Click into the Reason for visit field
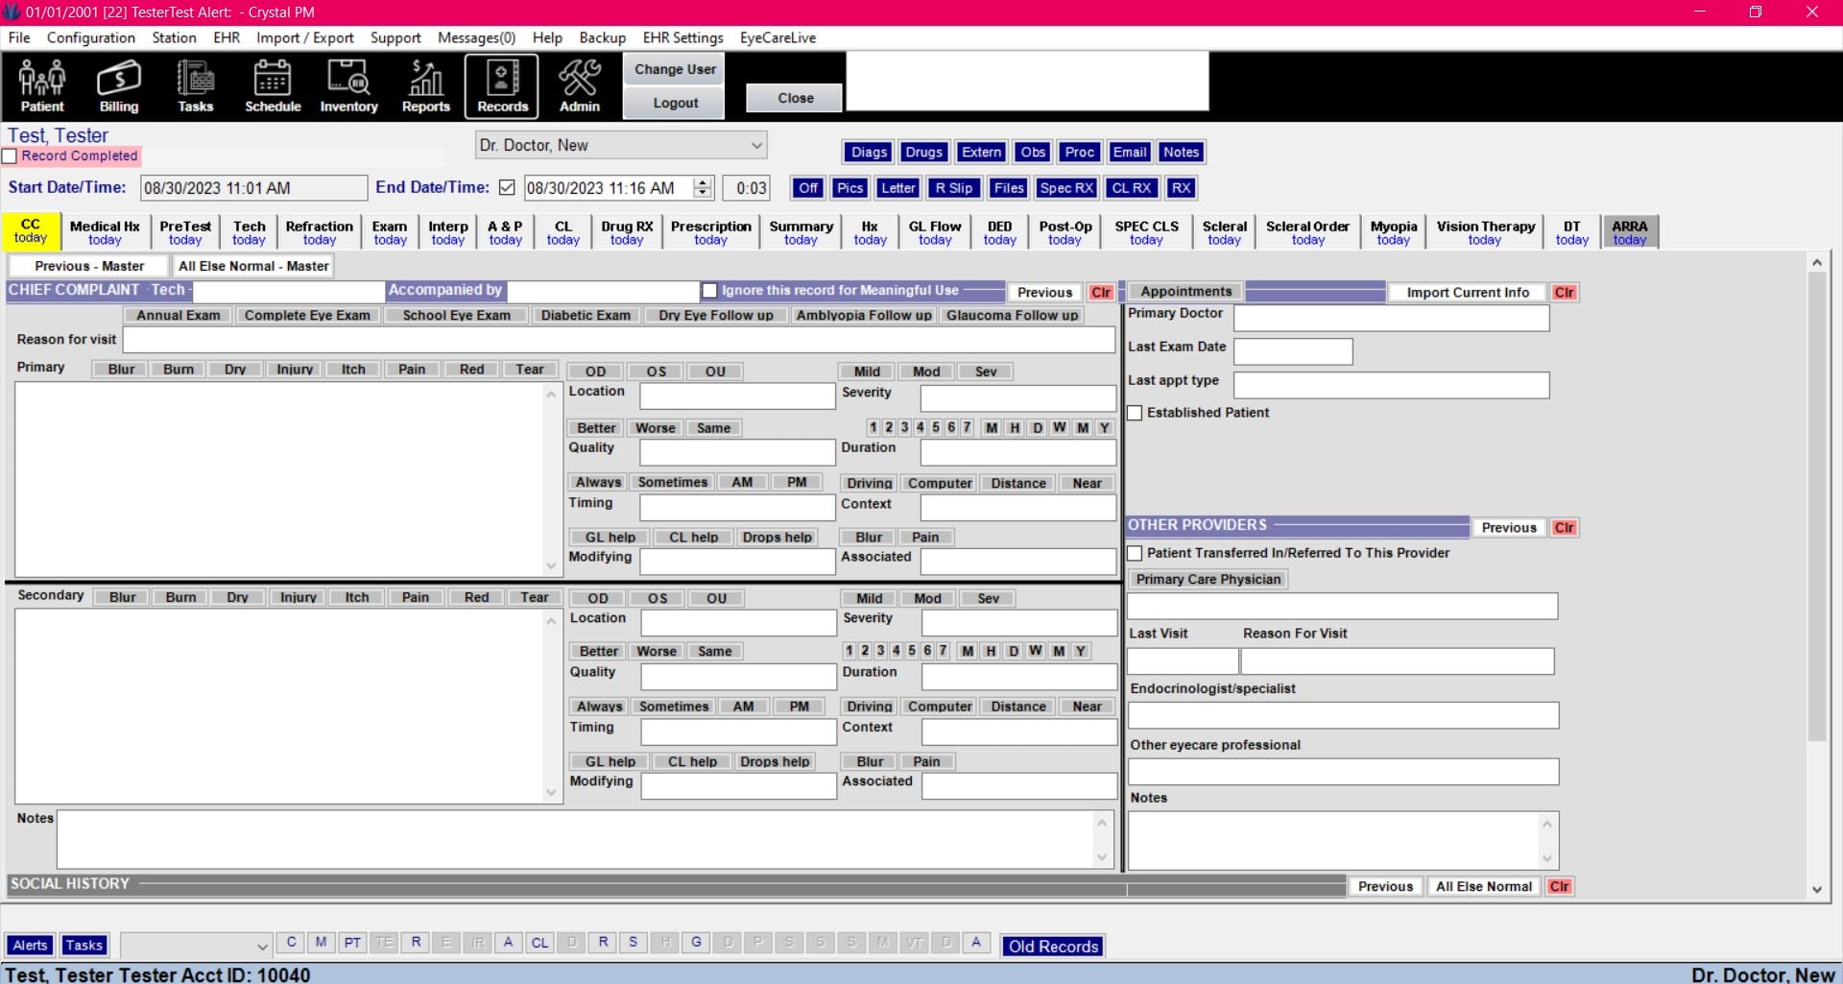Viewport: 1843px width, 984px height. pyautogui.click(x=619, y=340)
